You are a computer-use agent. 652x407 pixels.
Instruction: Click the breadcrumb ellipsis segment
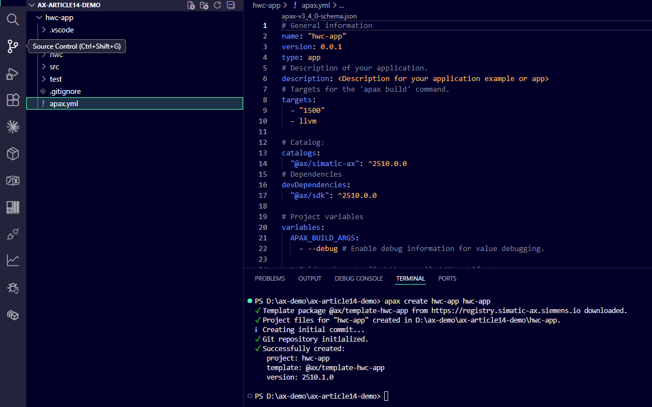point(341,6)
